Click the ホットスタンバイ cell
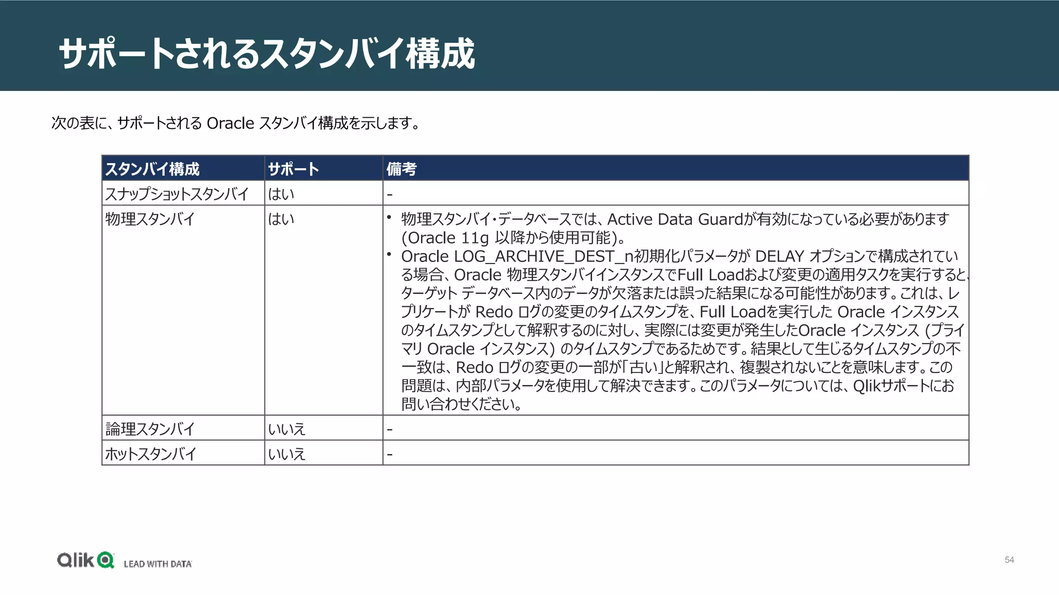This screenshot has height=595, width=1059. tap(183, 453)
